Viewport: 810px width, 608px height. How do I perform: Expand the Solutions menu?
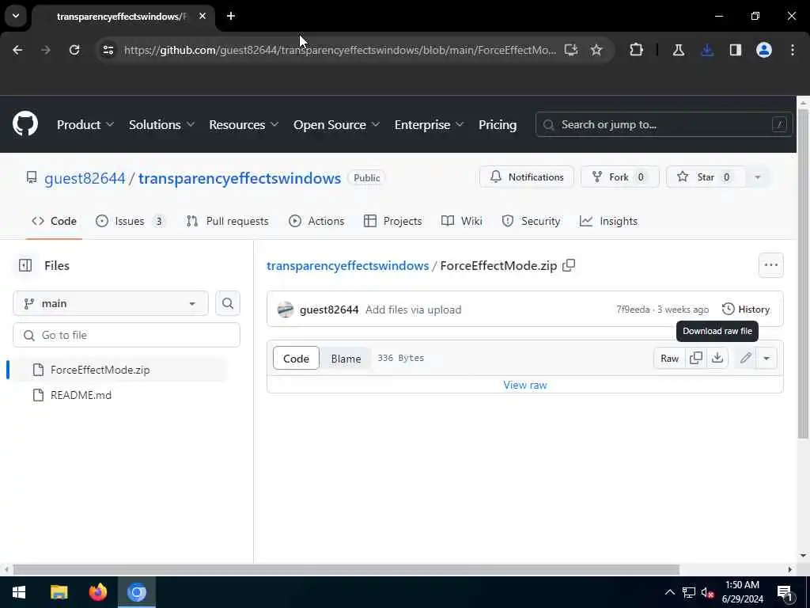161,124
